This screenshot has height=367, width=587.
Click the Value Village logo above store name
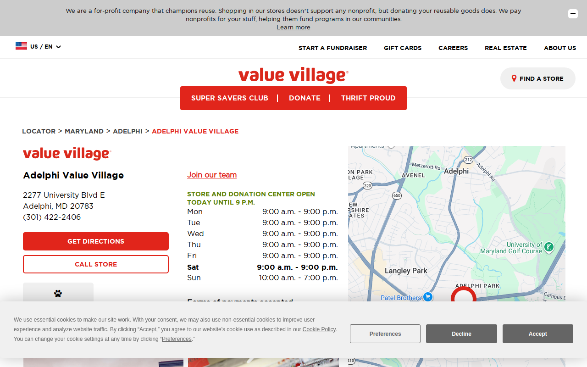click(x=67, y=154)
